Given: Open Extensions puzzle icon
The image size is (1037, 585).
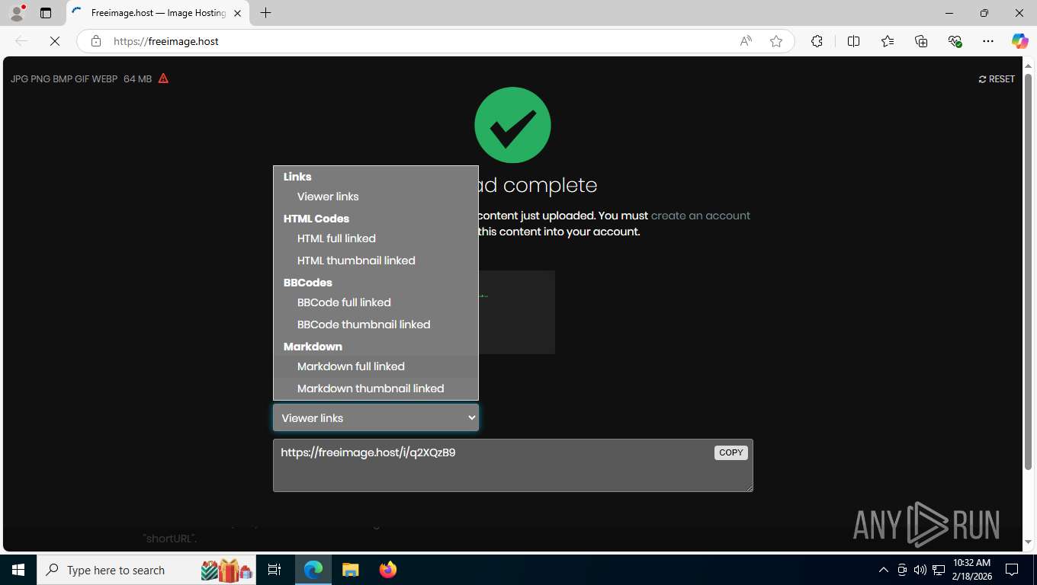Looking at the screenshot, I should pos(817,41).
